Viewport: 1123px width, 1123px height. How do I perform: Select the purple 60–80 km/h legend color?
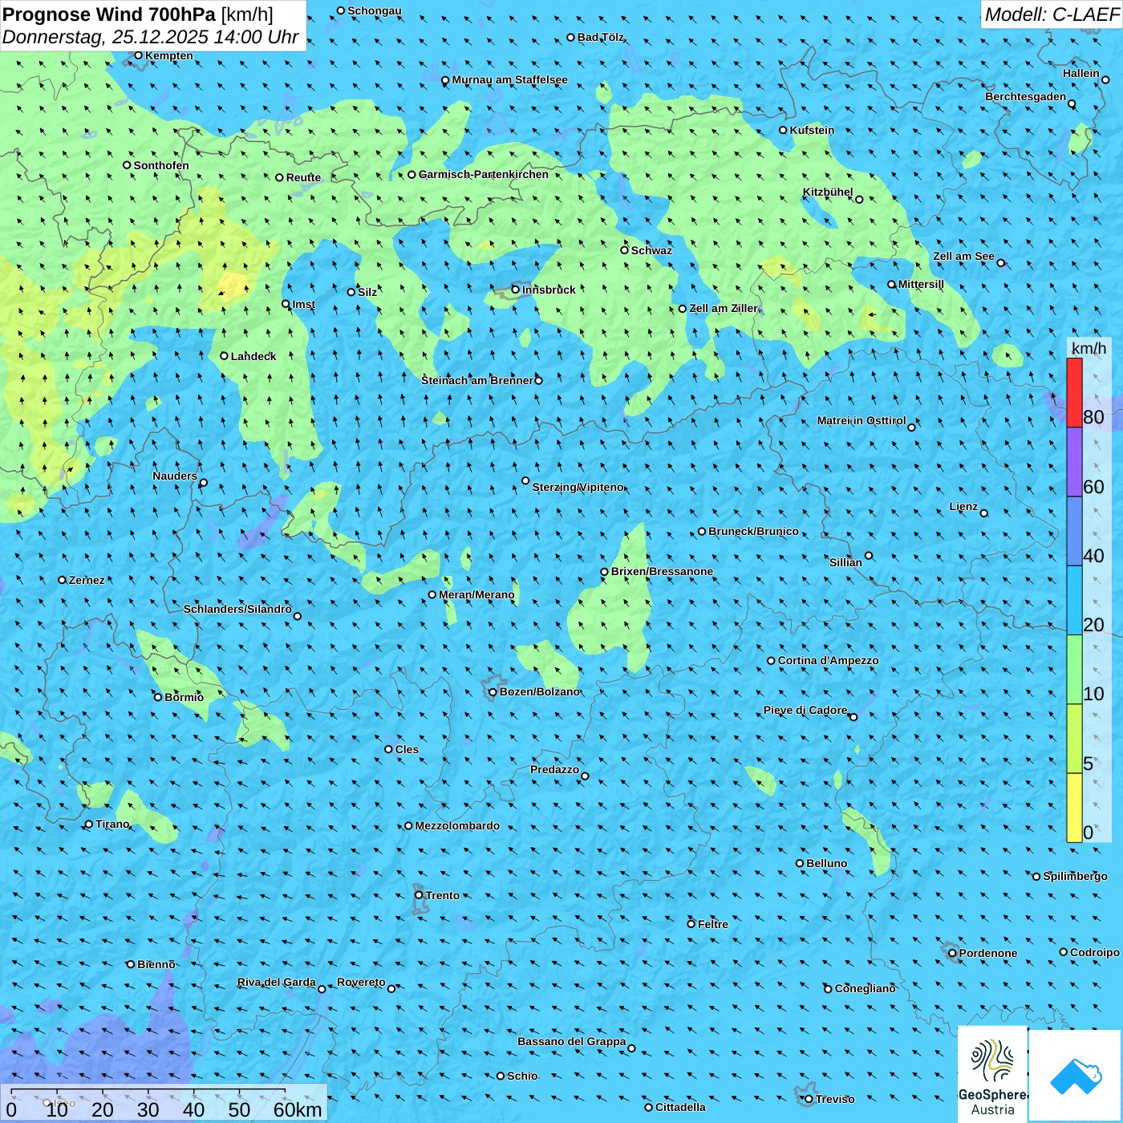(1074, 462)
